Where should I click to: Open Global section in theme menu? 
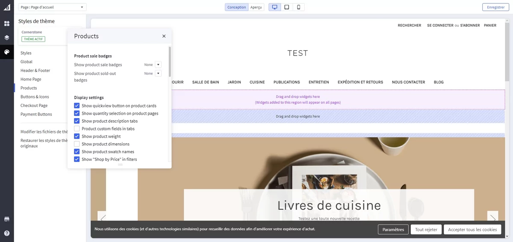click(27, 62)
